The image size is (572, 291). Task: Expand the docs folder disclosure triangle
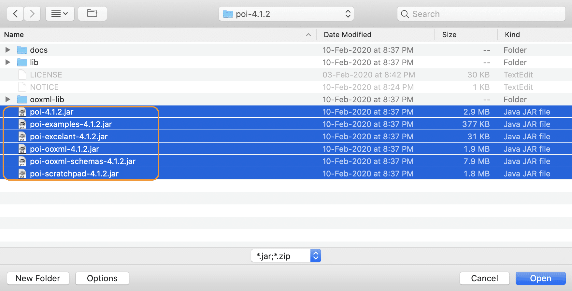pos(8,50)
